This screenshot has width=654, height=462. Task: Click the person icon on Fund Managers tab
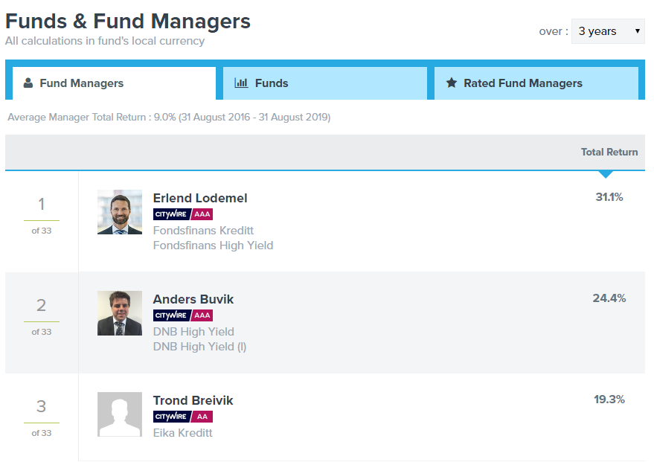point(28,83)
